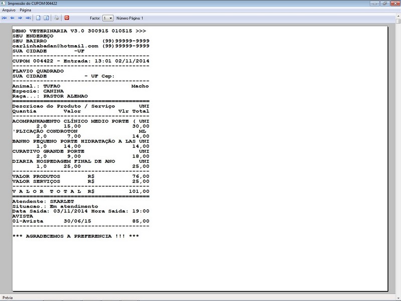The width and height of the screenshot is (401, 301).
Task: Click the AGRADECEMOS A PREFERENCIA footer text
Action: [76, 236]
